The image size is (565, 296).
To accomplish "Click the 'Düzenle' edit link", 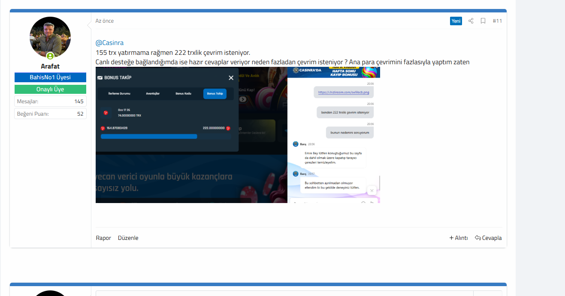I will pyautogui.click(x=128, y=238).
